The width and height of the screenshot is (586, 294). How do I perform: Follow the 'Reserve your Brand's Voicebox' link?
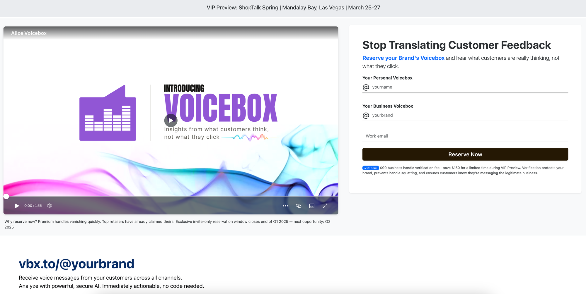click(x=403, y=58)
